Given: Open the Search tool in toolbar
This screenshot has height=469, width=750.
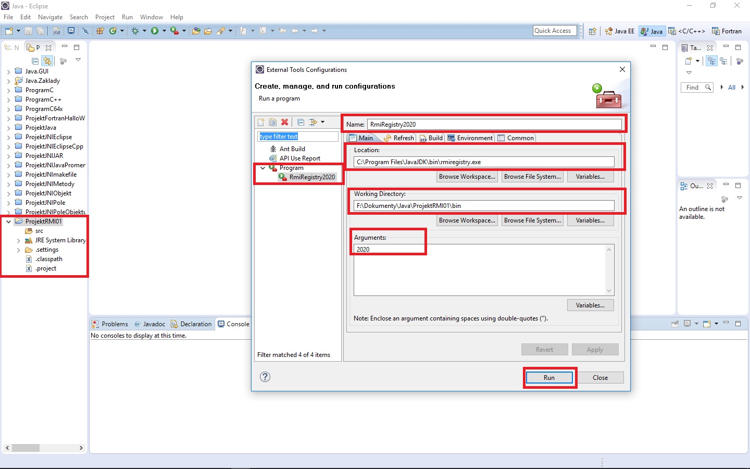Looking at the screenshot, I should click(x=79, y=17).
